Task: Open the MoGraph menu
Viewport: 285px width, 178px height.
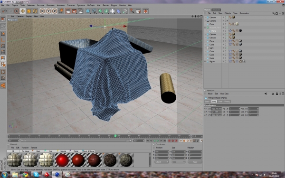Action: click(x=91, y=5)
